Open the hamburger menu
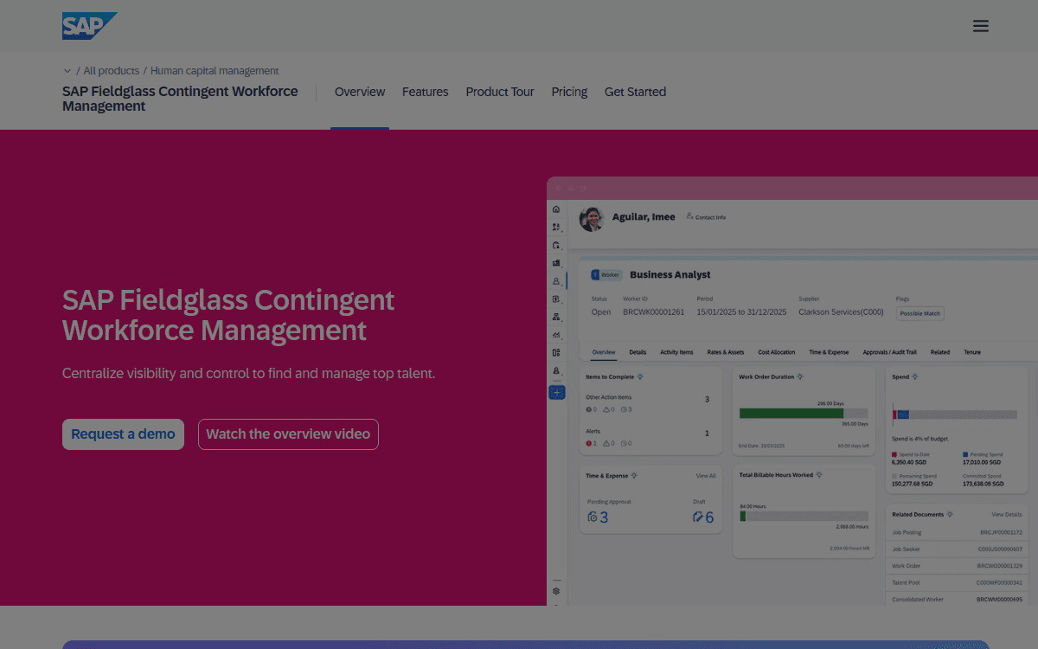The image size is (1038, 649). [980, 26]
